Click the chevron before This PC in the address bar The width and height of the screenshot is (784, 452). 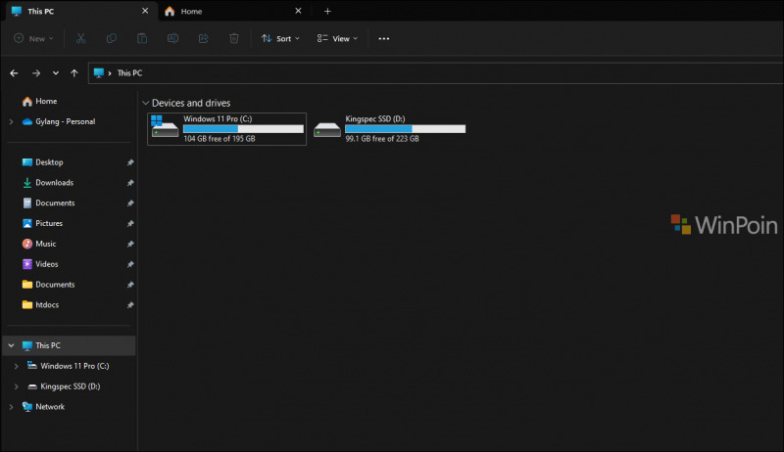click(110, 73)
